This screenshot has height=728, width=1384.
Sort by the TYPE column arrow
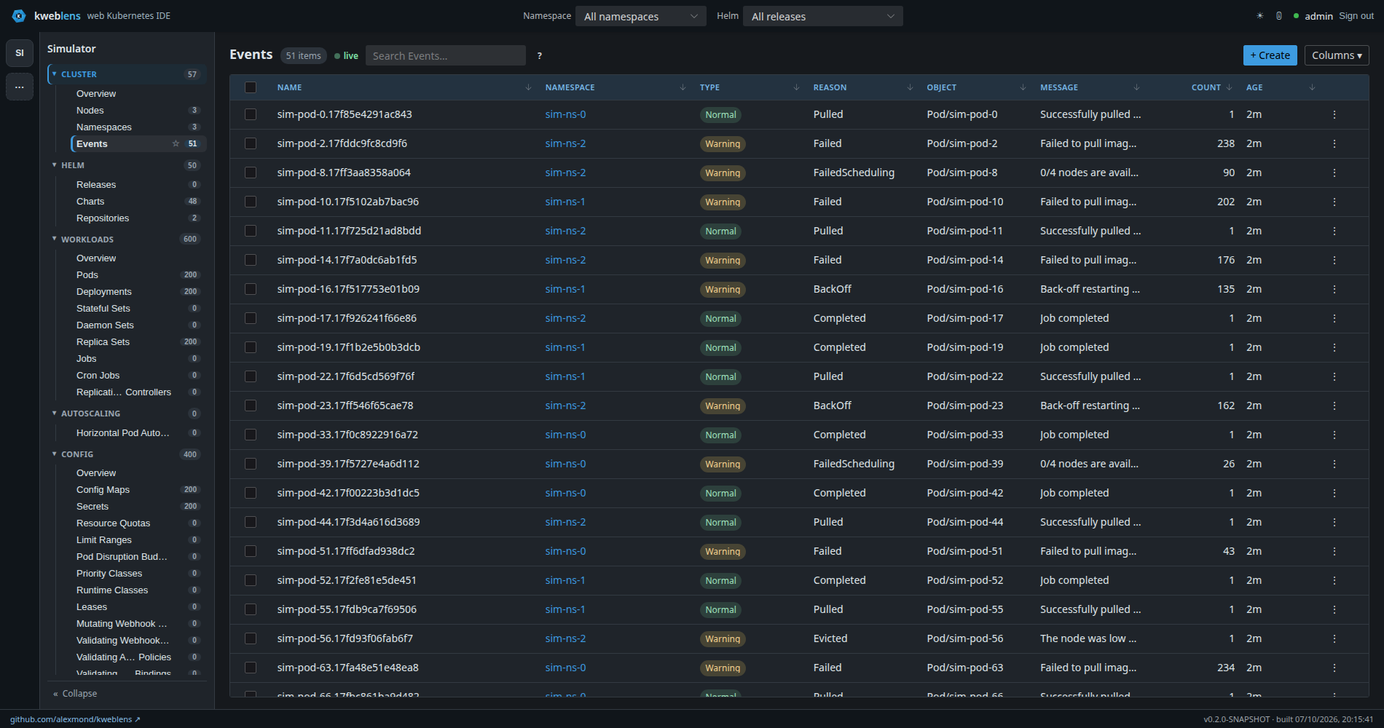coord(796,87)
